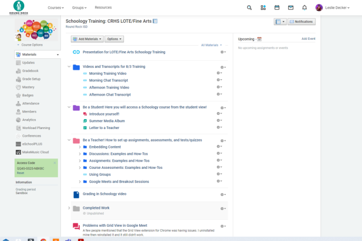This screenshot has width=362, height=241.
Task: Click the Round Rock ISD logo
Action: (x=19, y=8)
